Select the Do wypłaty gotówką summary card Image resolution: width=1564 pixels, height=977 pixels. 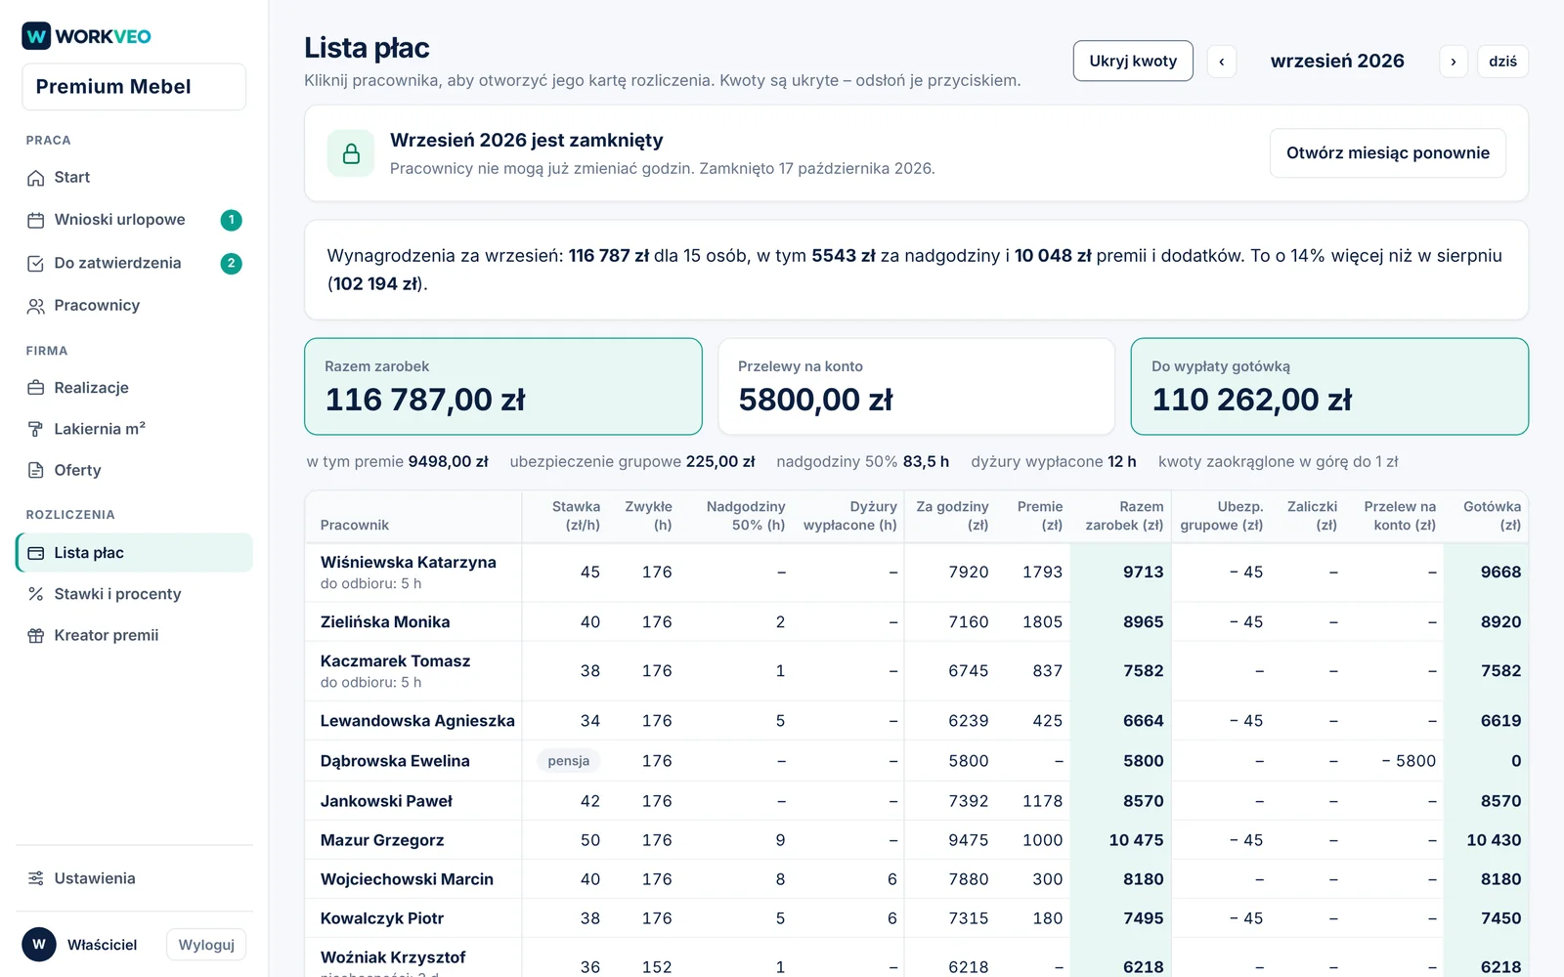pyautogui.click(x=1329, y=387)
